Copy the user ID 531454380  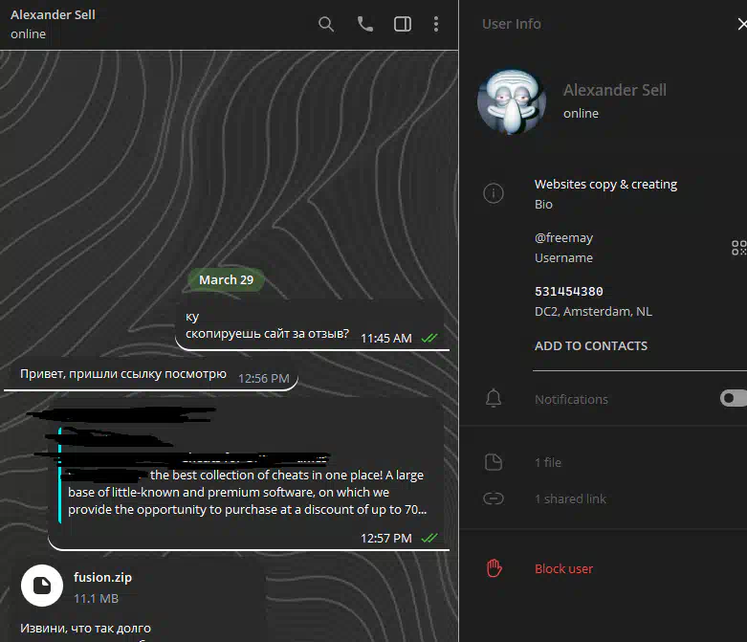[568, 291]
